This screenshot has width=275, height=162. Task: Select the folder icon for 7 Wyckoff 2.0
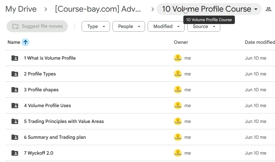tap(15, 153)
